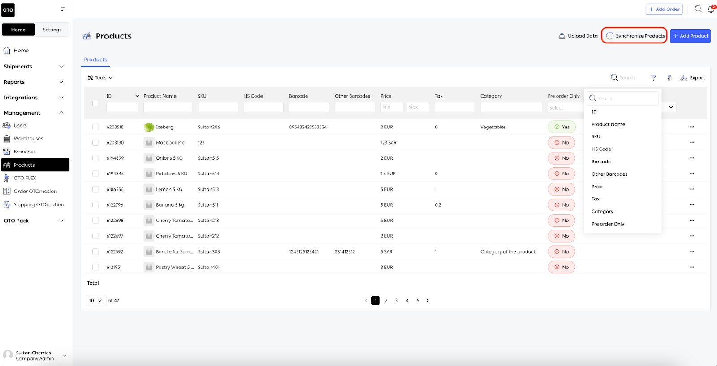Toggle the select-all checkbox in header
Image resolution: width=717 pixels, height=366 pixels.
point(95,103)
